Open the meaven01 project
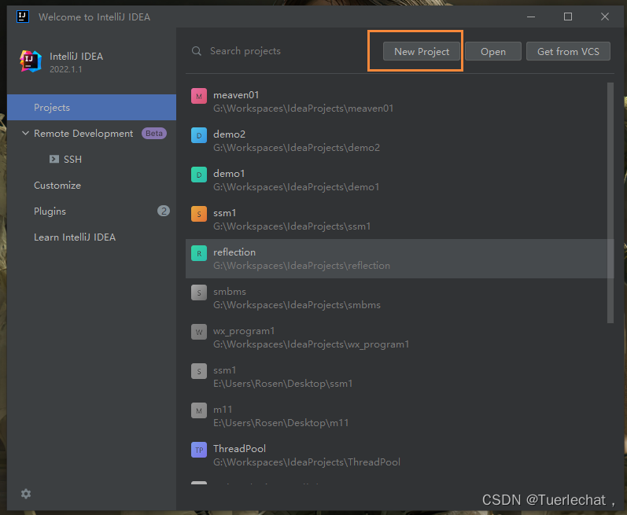The width and height of the screenshot is (627, 515). pos(399,101)
